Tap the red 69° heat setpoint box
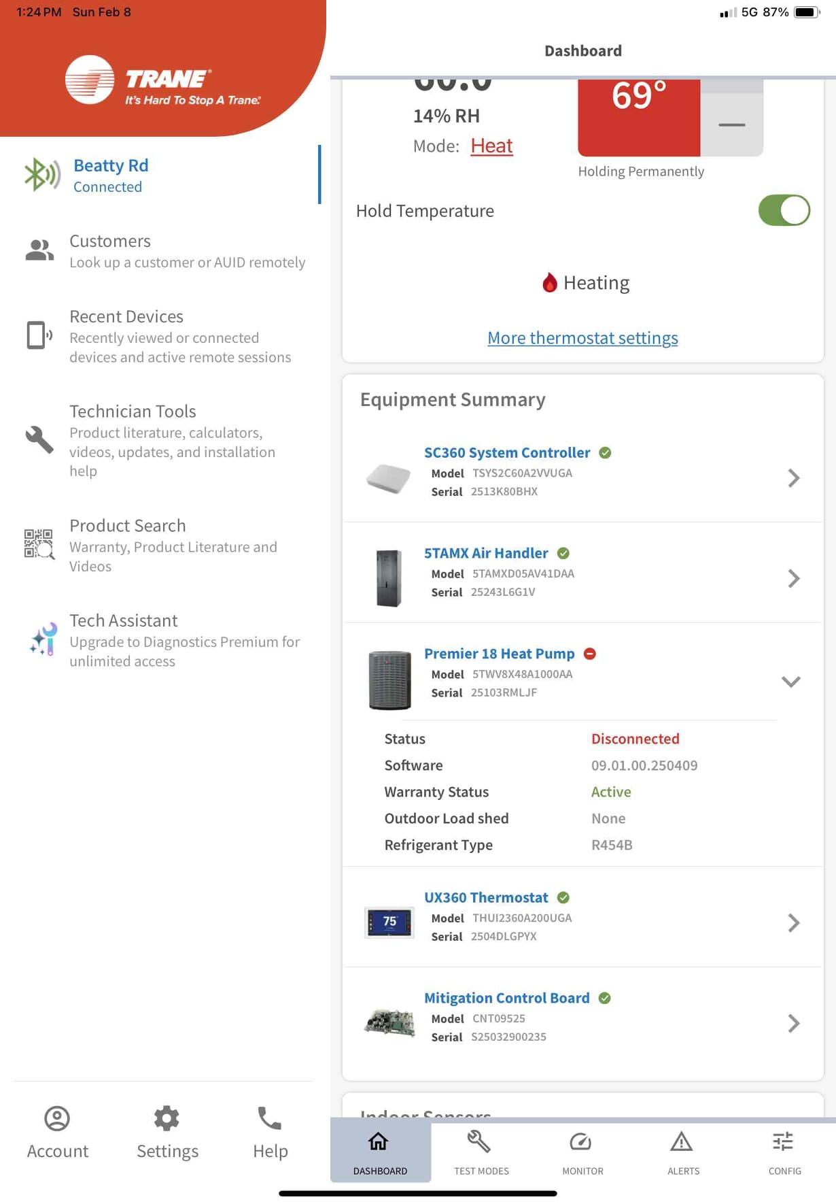 click(639, 117)
